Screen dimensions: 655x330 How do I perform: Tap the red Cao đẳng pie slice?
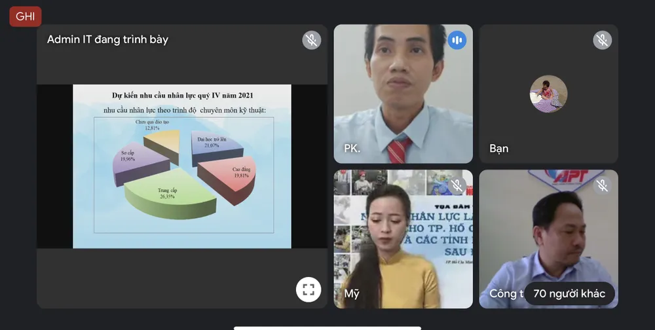227,177
